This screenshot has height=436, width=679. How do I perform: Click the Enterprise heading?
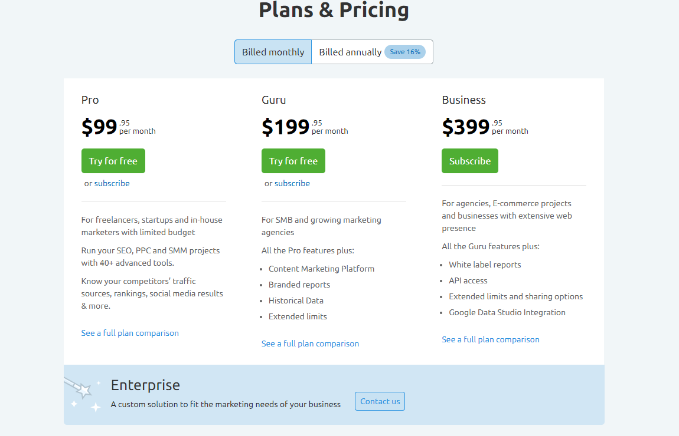(145, 385)
